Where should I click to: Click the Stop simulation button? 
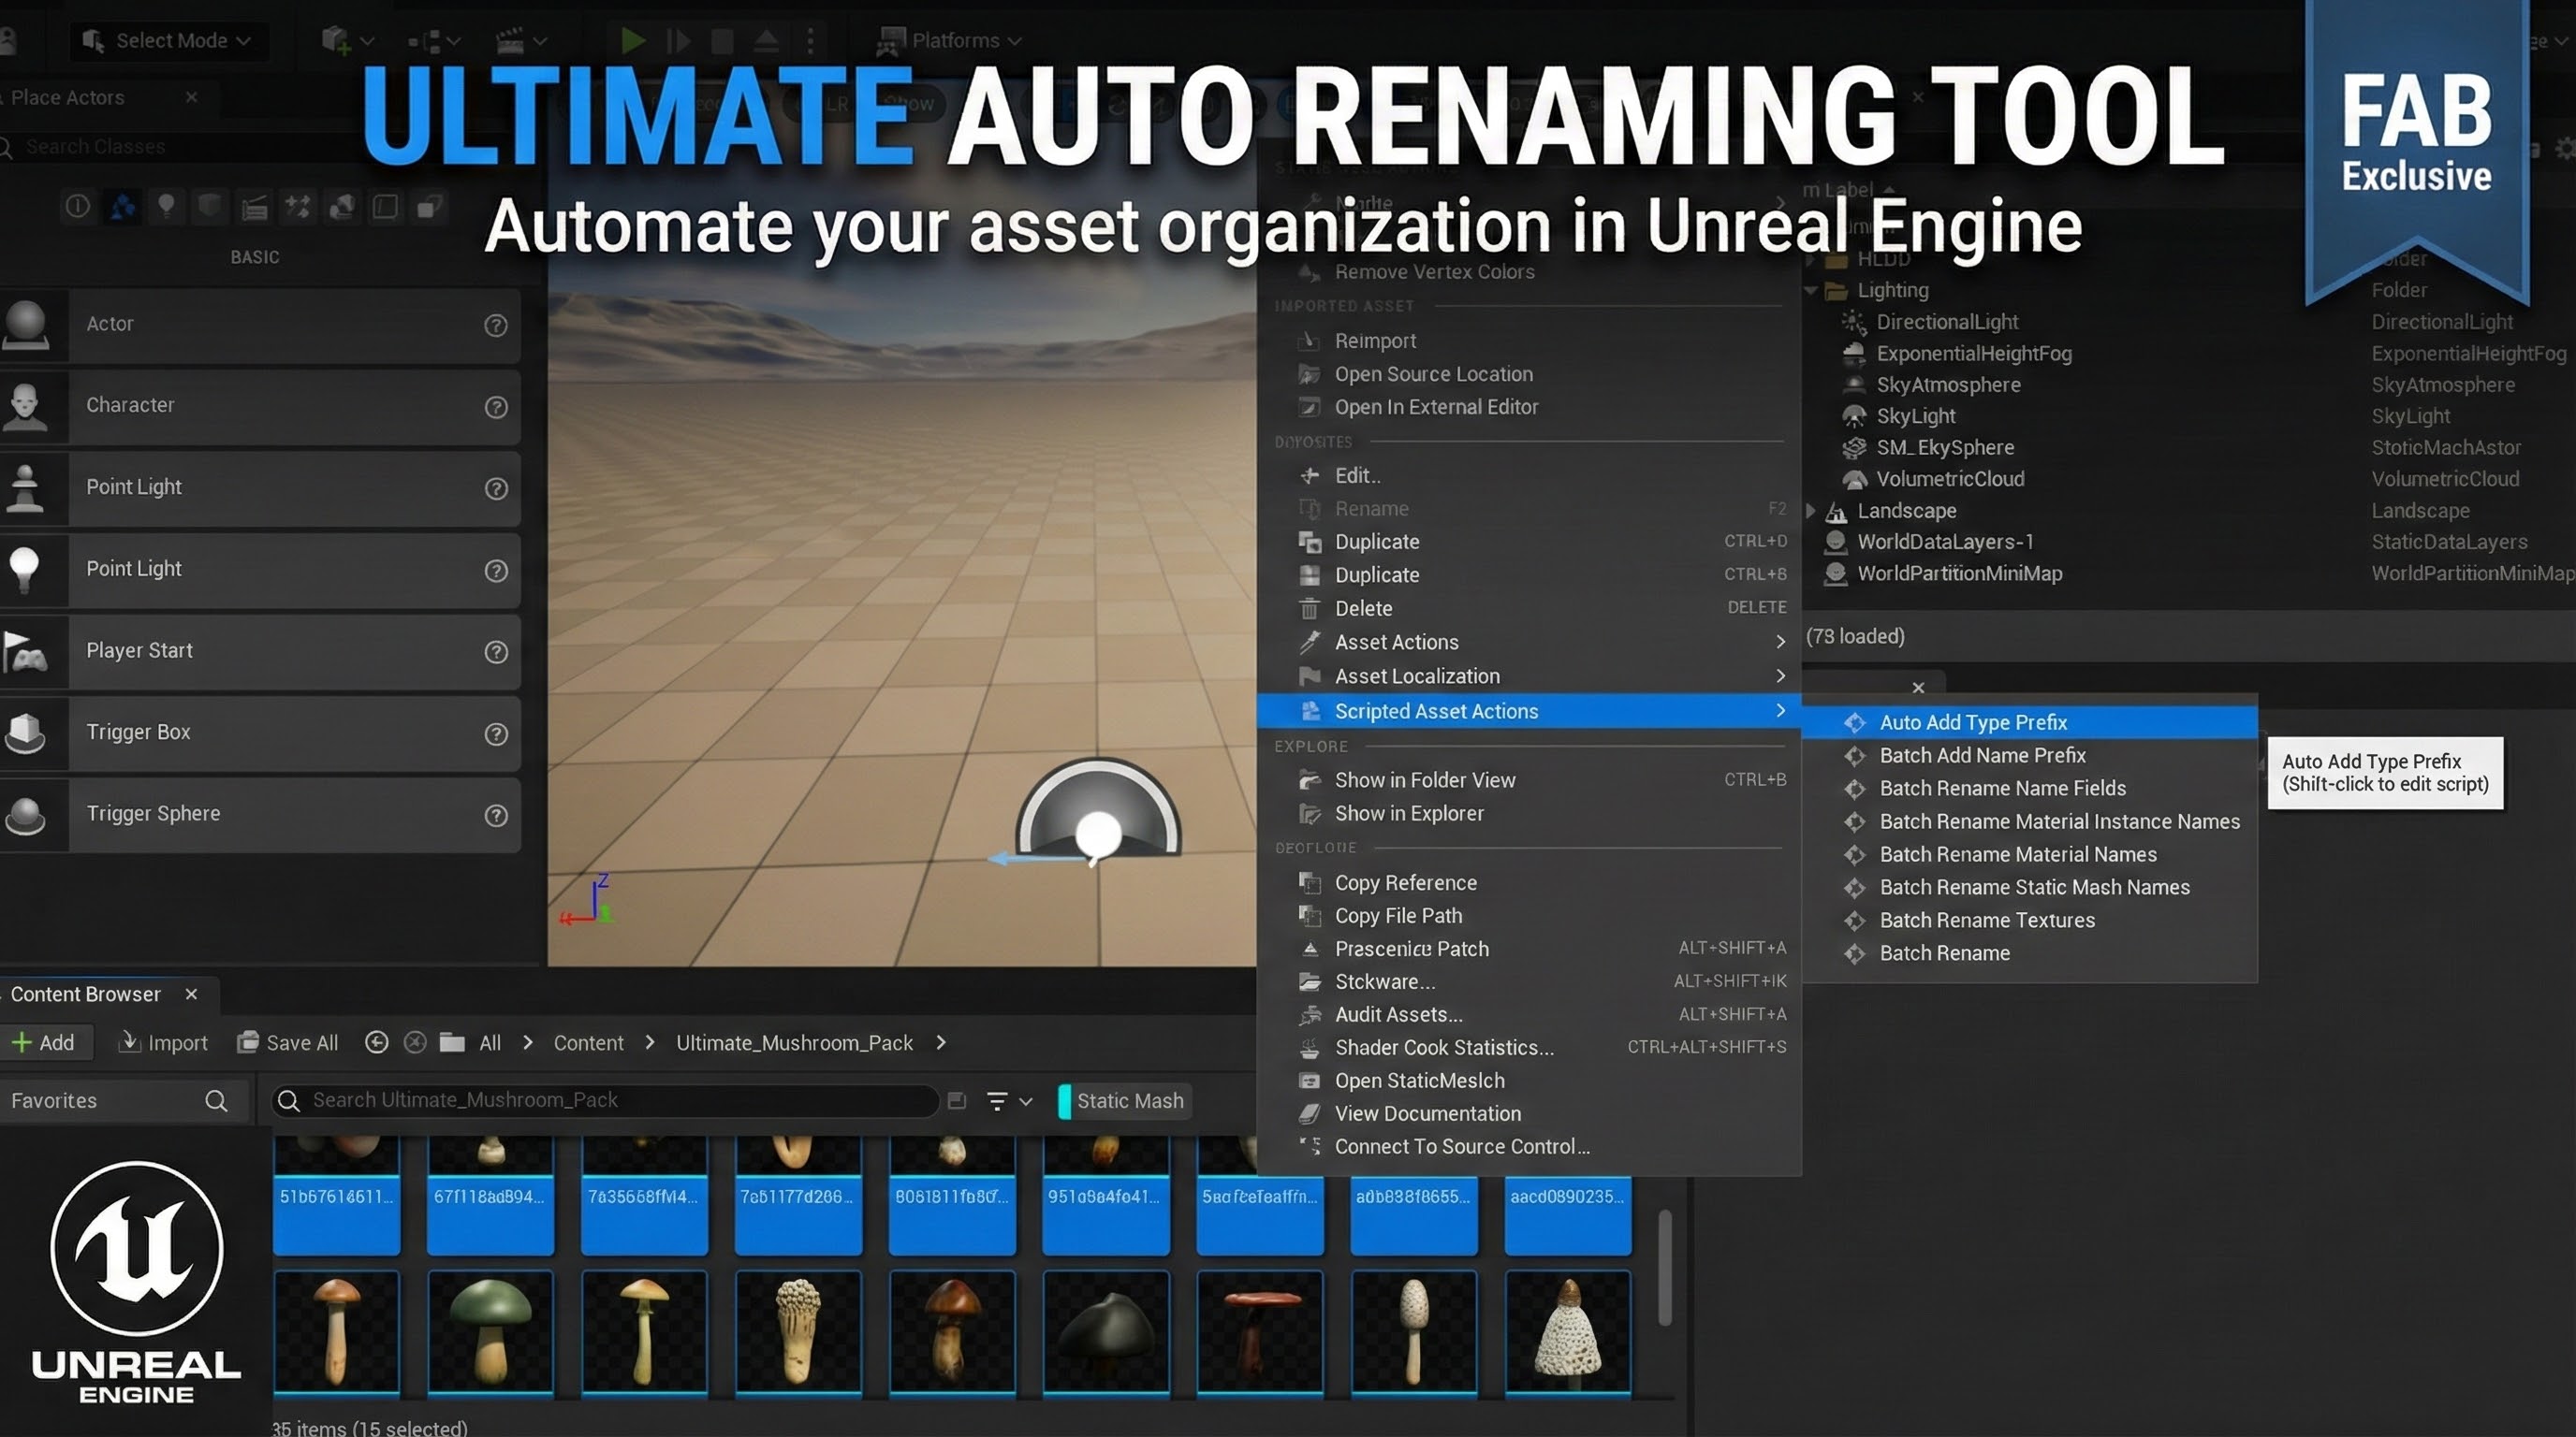[722, 40]
